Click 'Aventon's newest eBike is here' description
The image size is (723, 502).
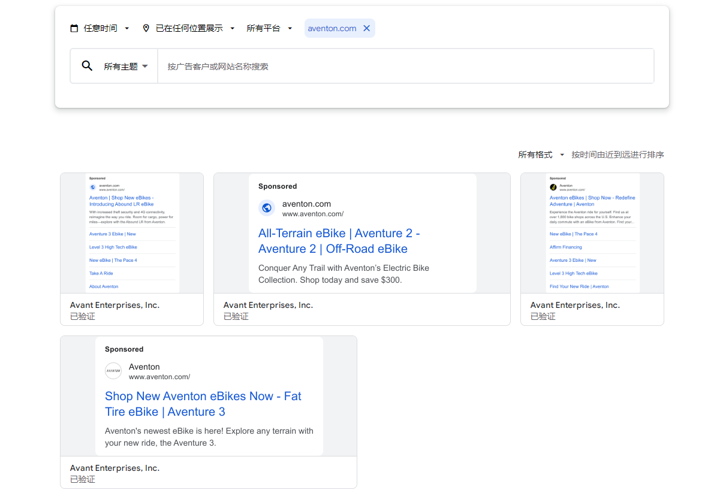coord(209,437)
